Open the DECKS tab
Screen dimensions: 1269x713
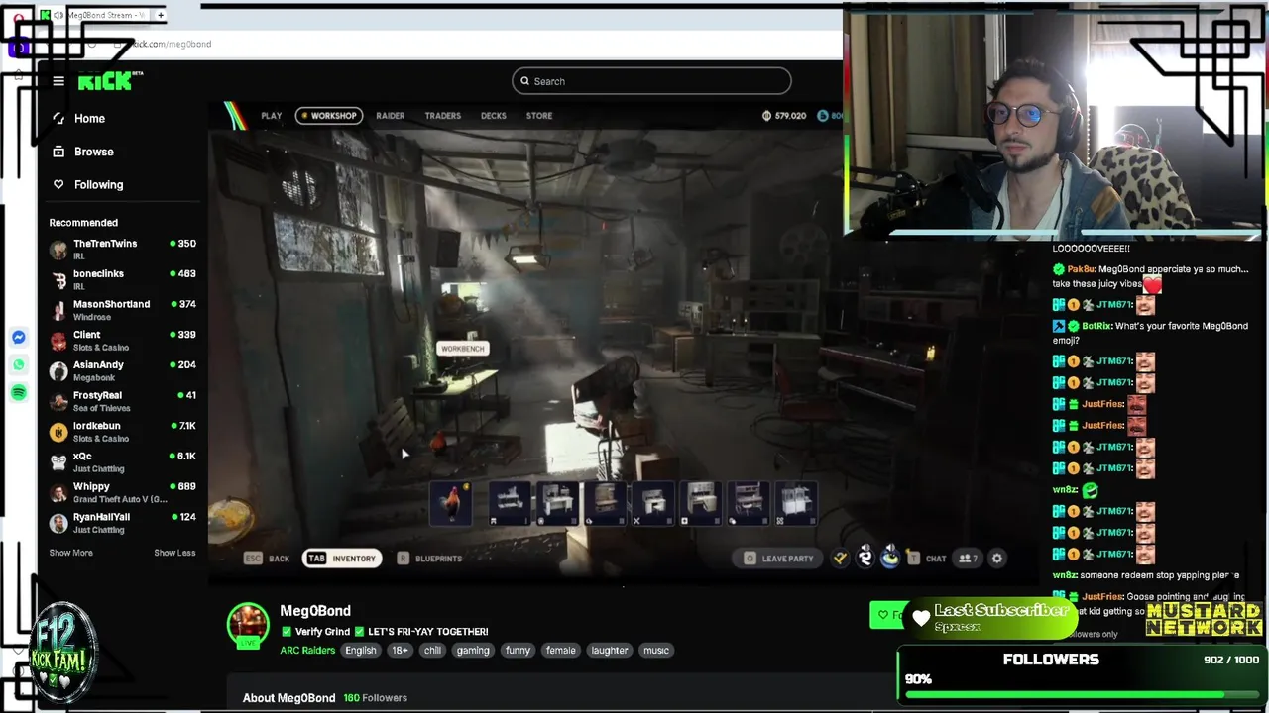point(493,116)
